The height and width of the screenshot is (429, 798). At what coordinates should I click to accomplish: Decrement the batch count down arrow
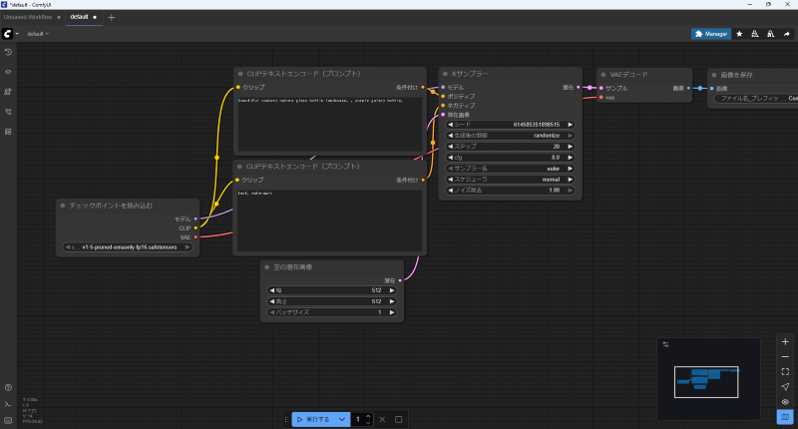tap(368, 423)
